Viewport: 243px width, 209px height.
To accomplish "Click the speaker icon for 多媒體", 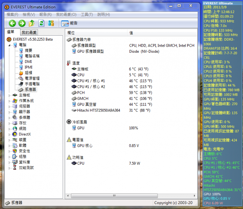I will (x=15, y=118).
